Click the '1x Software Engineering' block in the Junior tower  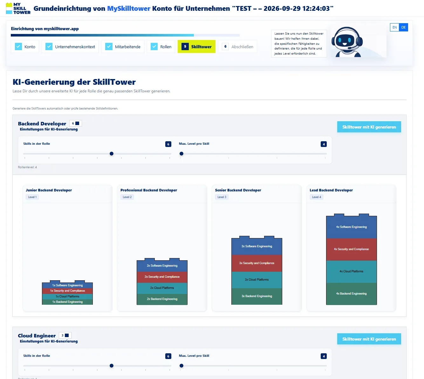(67, 285)
